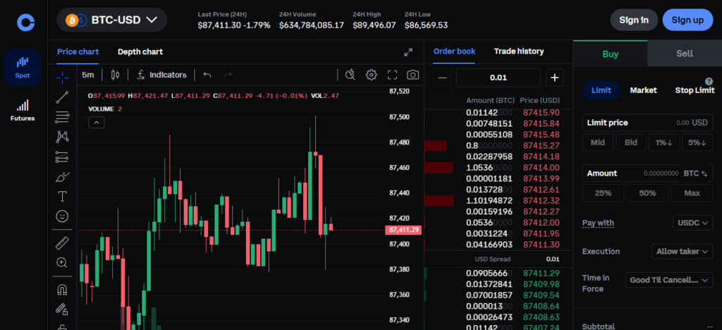Select the Sell tab
Image resolution: width=722 pixels, height=330 pixels.
(x=685, y=54)
